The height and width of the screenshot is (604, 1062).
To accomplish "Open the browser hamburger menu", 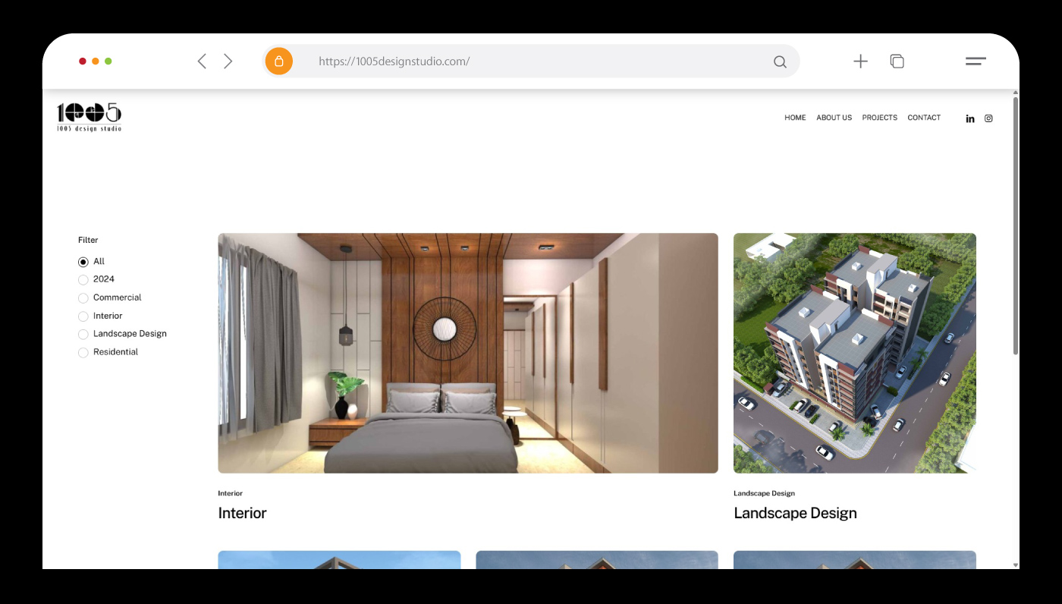I will pyautogui.click(x=976, y=61).
